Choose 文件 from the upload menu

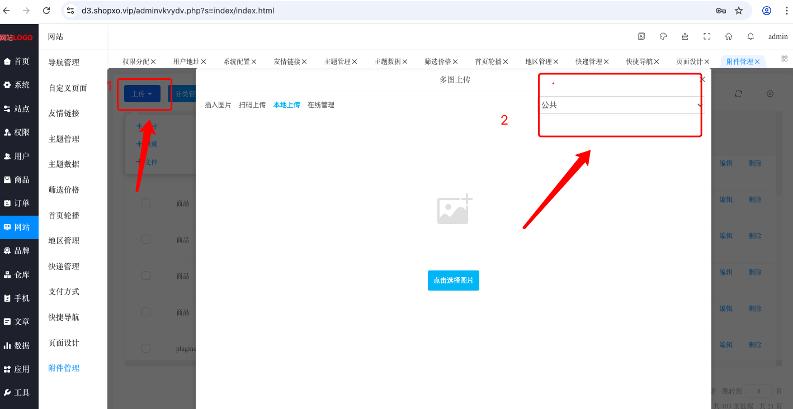tap(147, 162)
